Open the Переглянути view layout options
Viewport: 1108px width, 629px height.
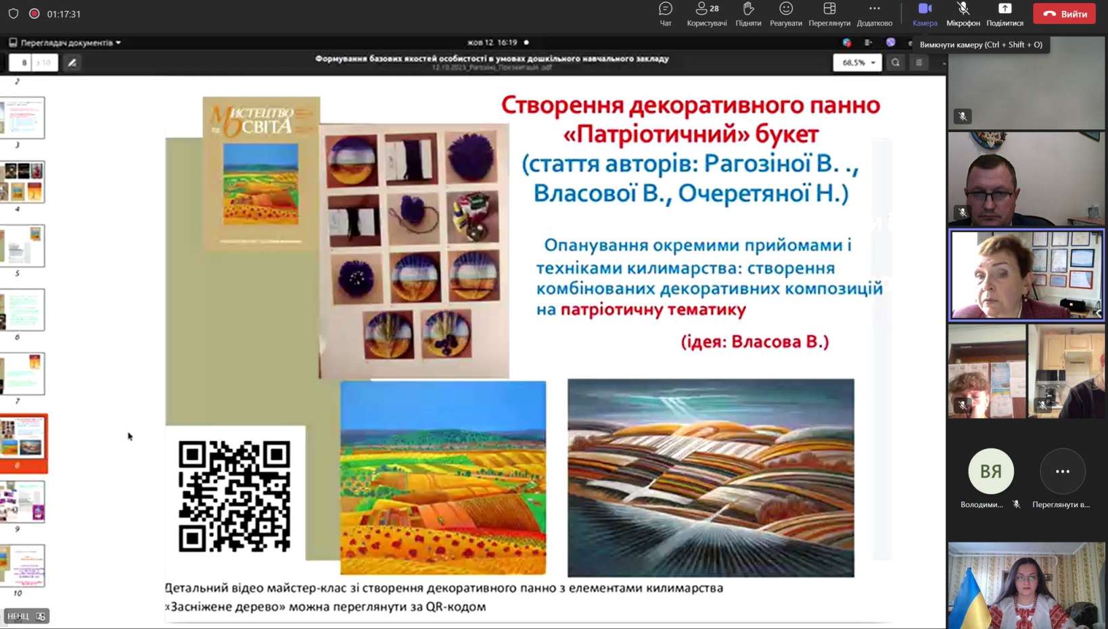(829, 14)
